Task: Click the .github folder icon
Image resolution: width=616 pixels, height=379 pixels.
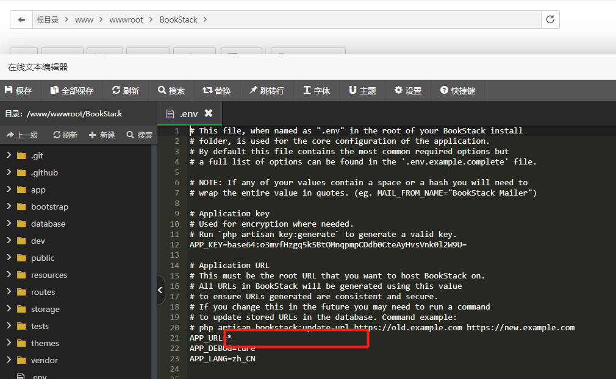Action: tap(21, 172)
